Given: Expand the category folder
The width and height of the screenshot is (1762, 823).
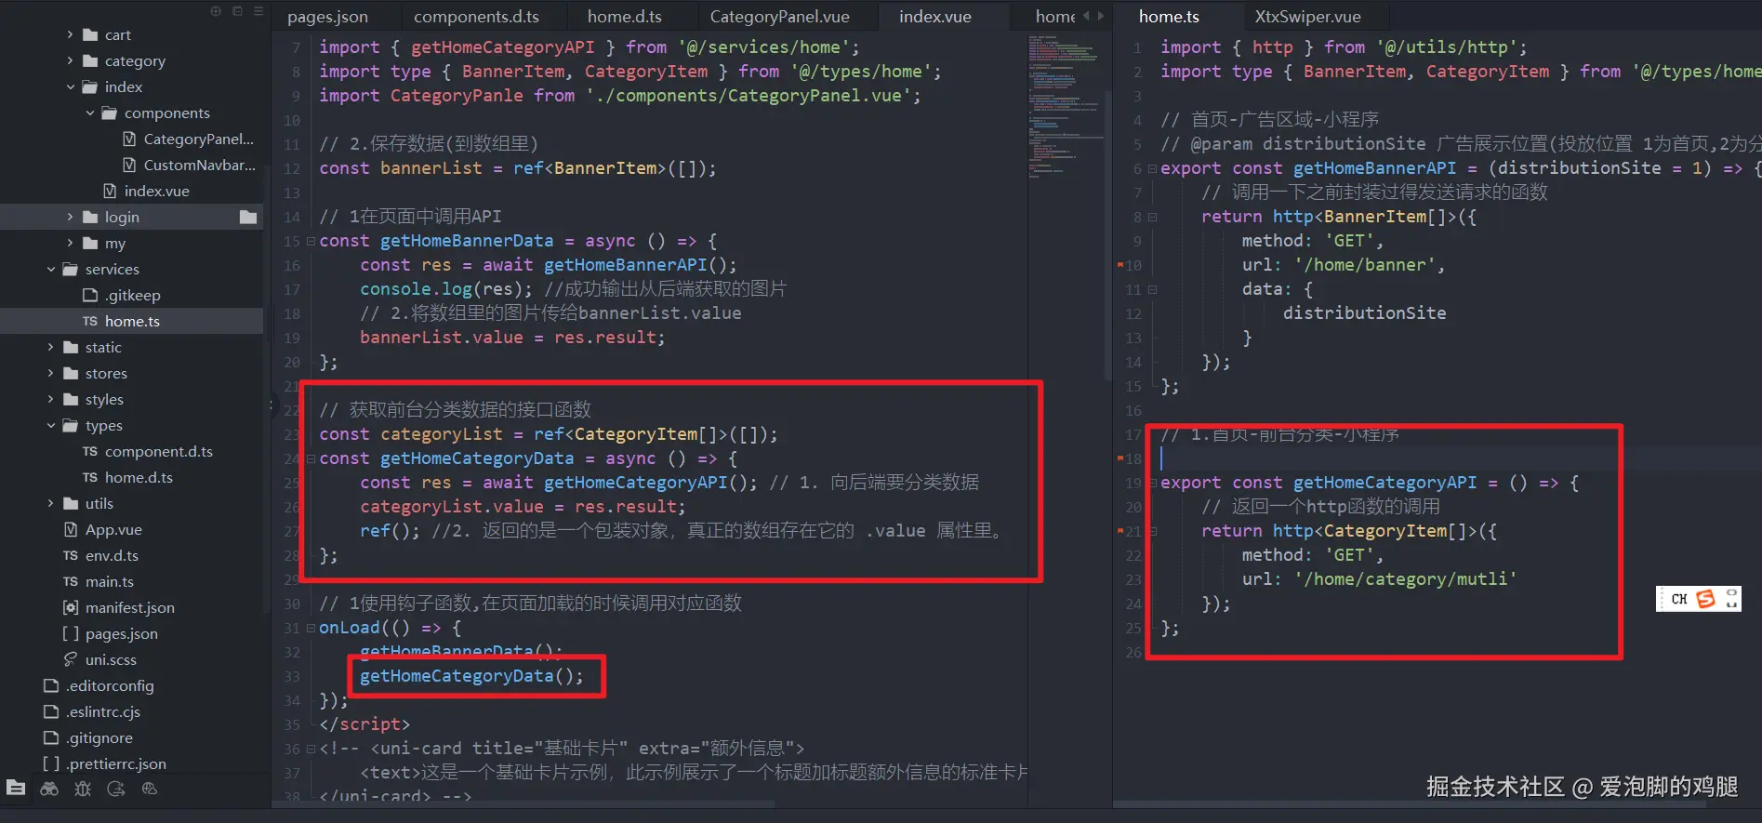Looking at the screenshot, I should point(70,60).
